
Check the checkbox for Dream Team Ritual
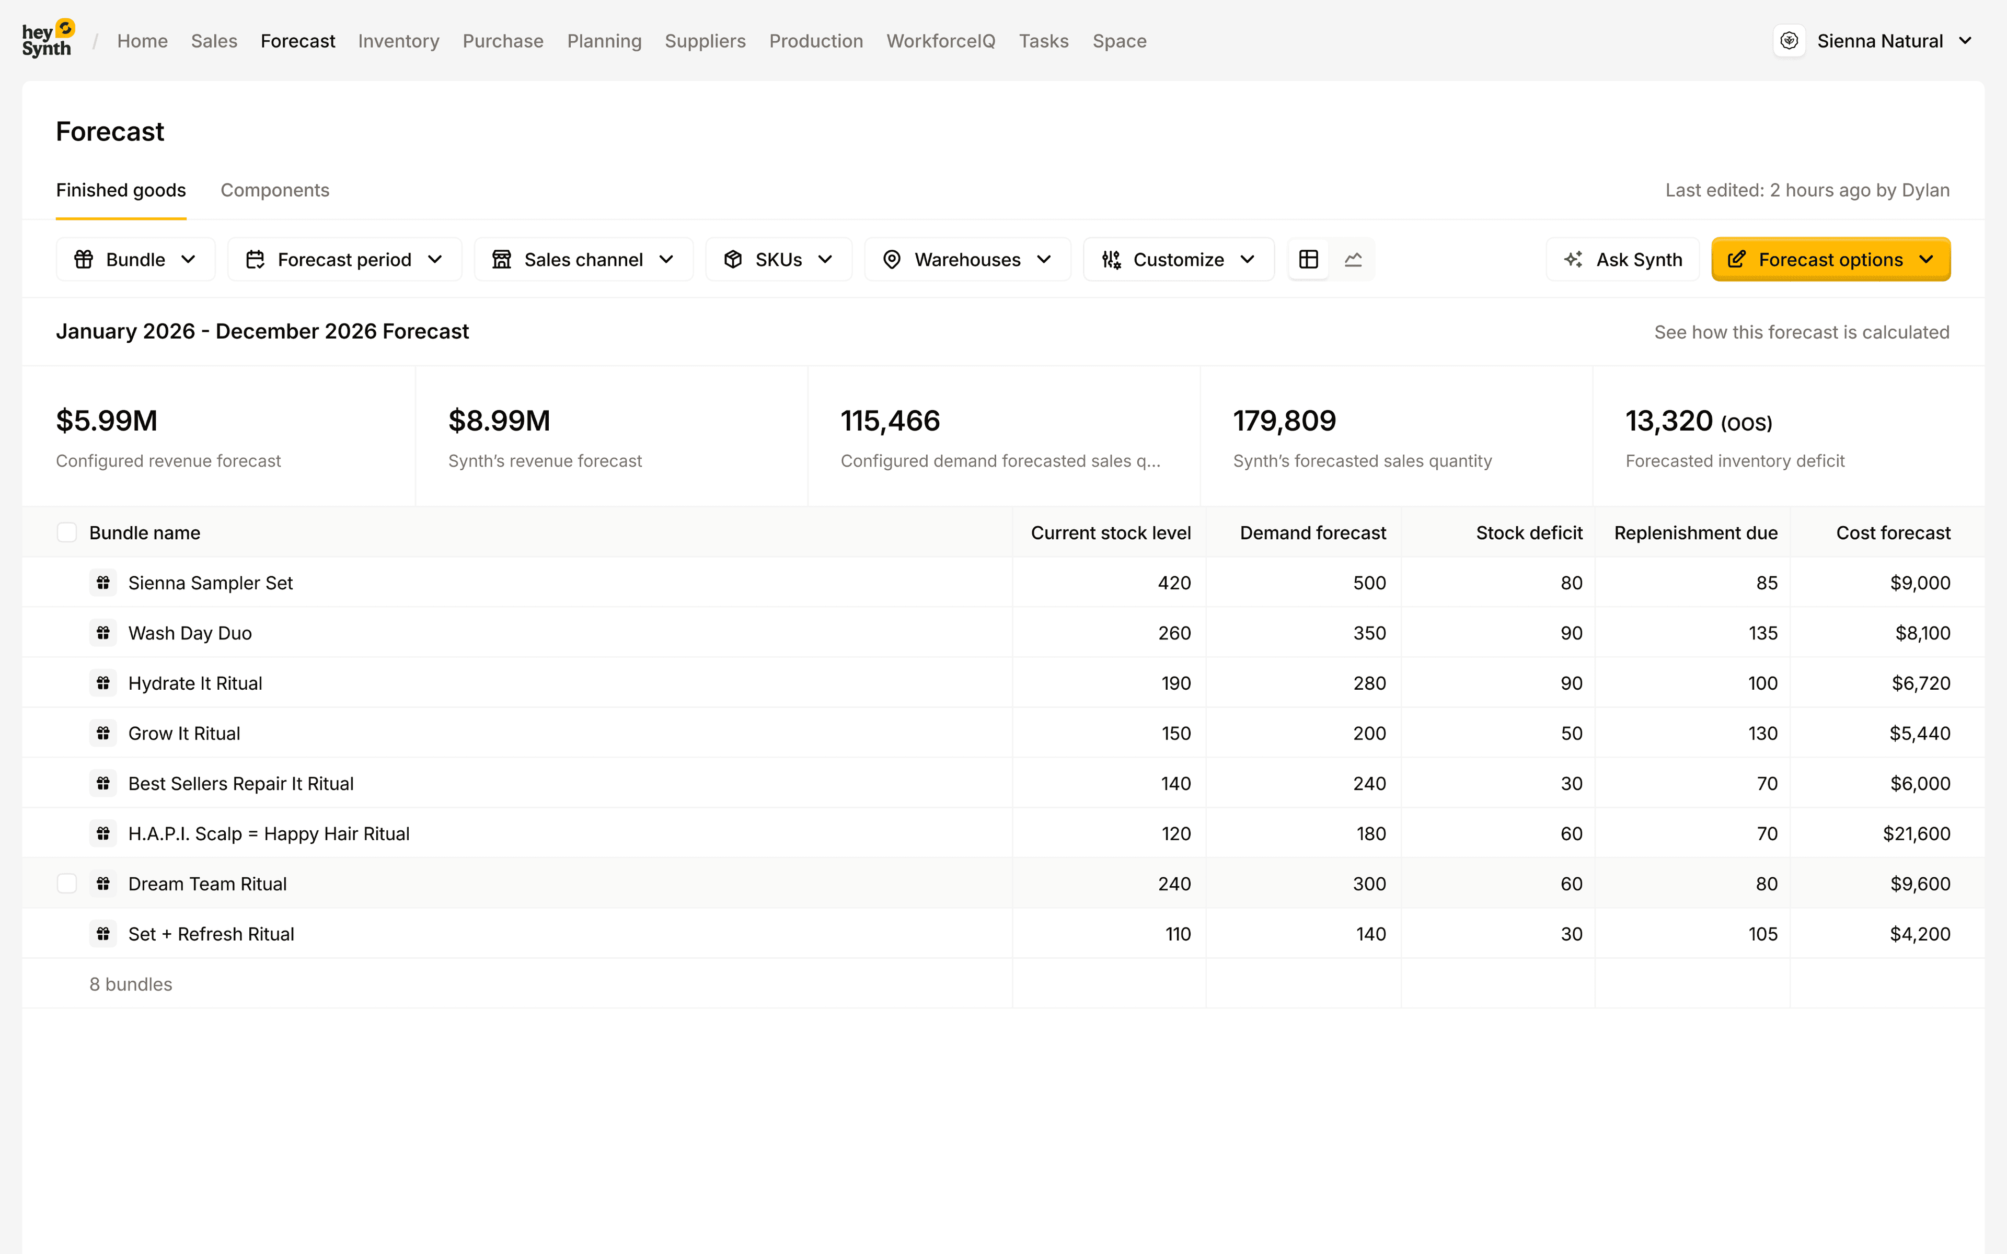[66, 883]
